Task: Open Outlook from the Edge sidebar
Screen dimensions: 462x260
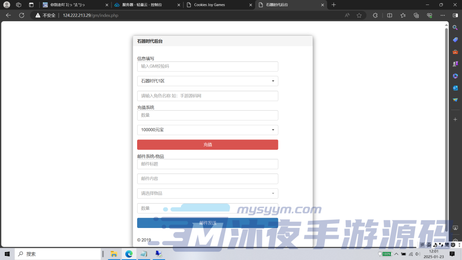Action: point(455,87)
